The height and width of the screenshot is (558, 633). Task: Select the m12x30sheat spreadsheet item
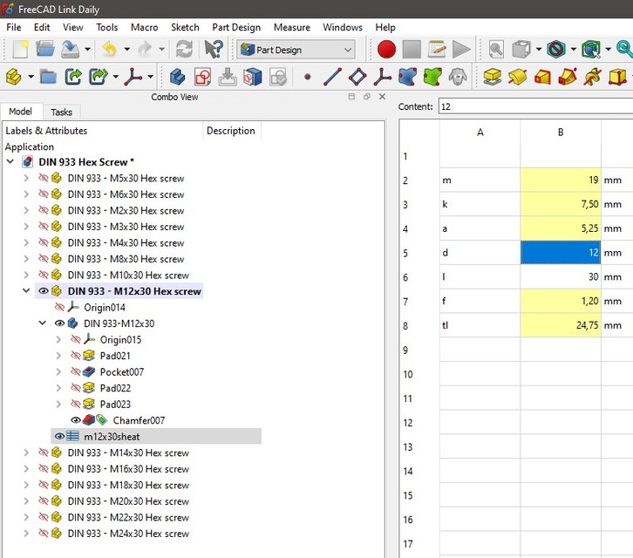112,437
